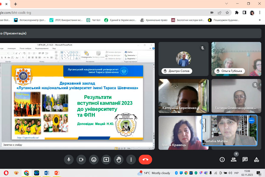Click the present screen icon
This screenshot has height=177, width=265.
(106, 160)
